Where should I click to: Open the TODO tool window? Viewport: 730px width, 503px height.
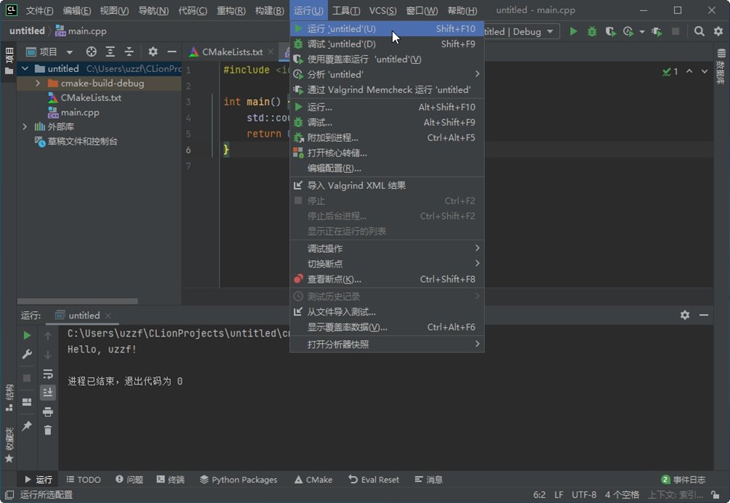pyautogui.click(x=84, y=480)
